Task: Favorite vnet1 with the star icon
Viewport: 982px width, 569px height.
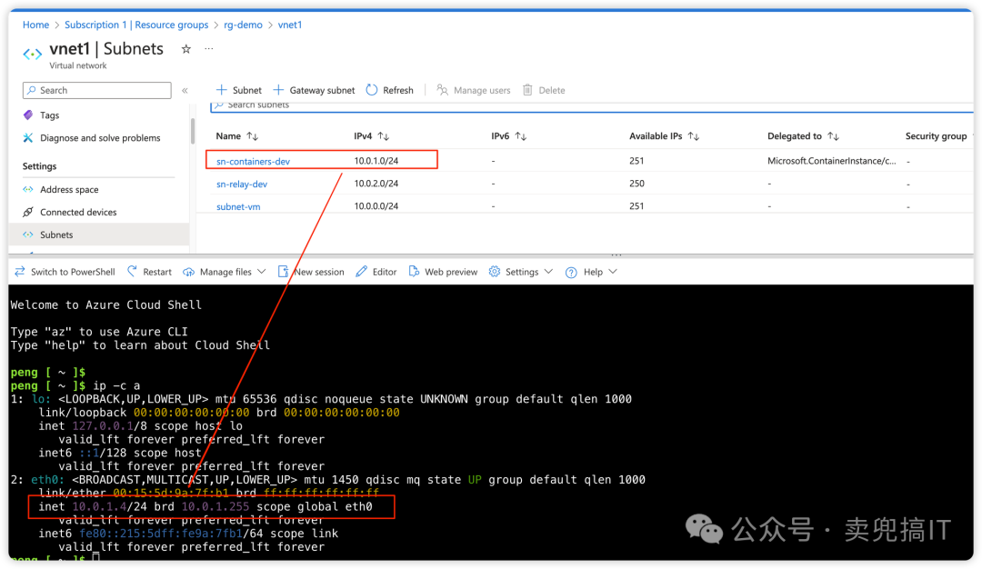Action: coord(186,49)
